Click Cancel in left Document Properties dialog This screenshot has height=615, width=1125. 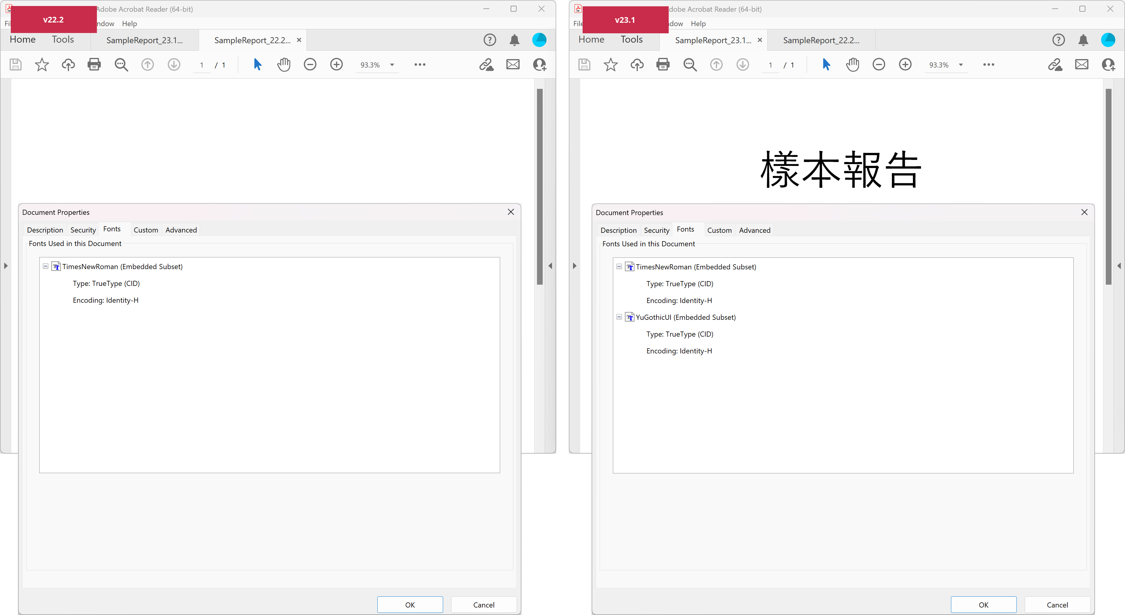click(x=484, y=605)
